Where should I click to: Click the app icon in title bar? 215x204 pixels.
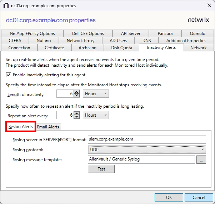coord(6,6)
